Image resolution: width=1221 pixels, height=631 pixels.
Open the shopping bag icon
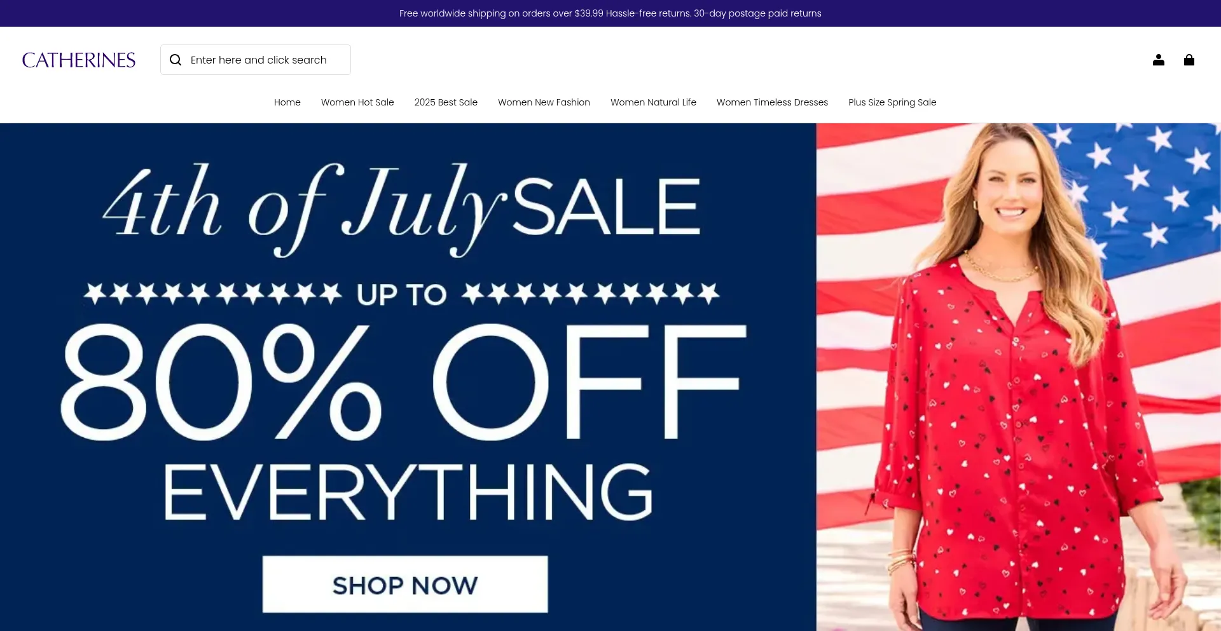click(x=1189, y=60)
